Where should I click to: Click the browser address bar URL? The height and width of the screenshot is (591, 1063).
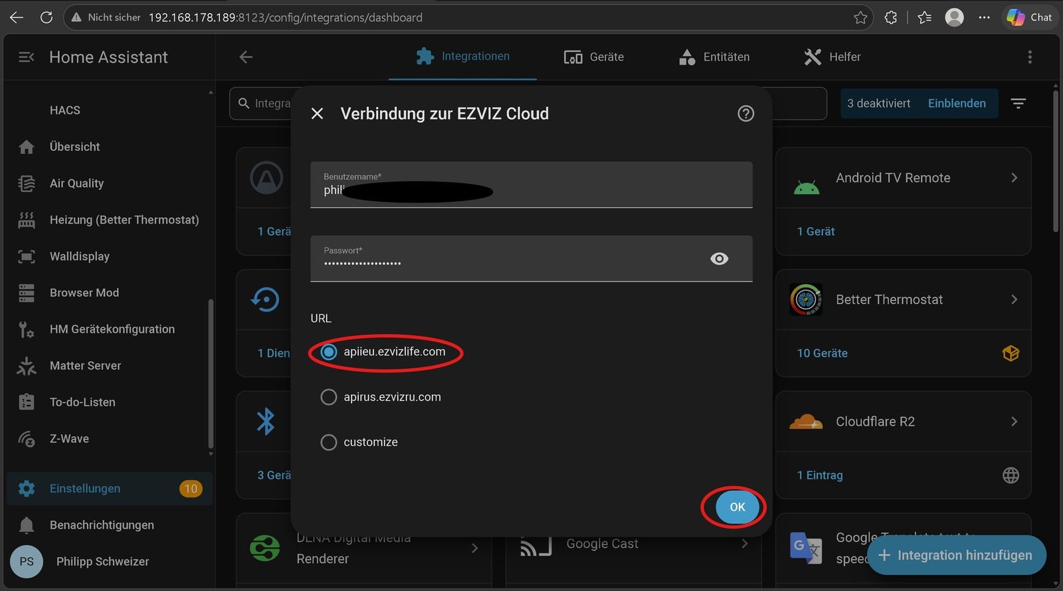(x=286, y=17)
